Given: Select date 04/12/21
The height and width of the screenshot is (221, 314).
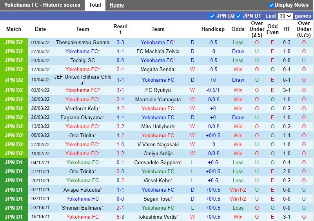Looking at the screenshot, I should 40,162.
